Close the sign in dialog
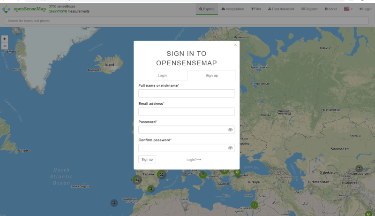 click(235, 45)
